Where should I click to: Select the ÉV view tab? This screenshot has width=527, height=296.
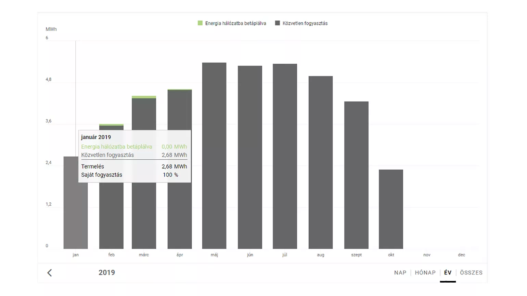(x=448, y=273)
